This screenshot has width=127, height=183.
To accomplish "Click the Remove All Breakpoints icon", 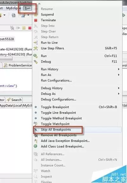I will (x=36, y=135).
